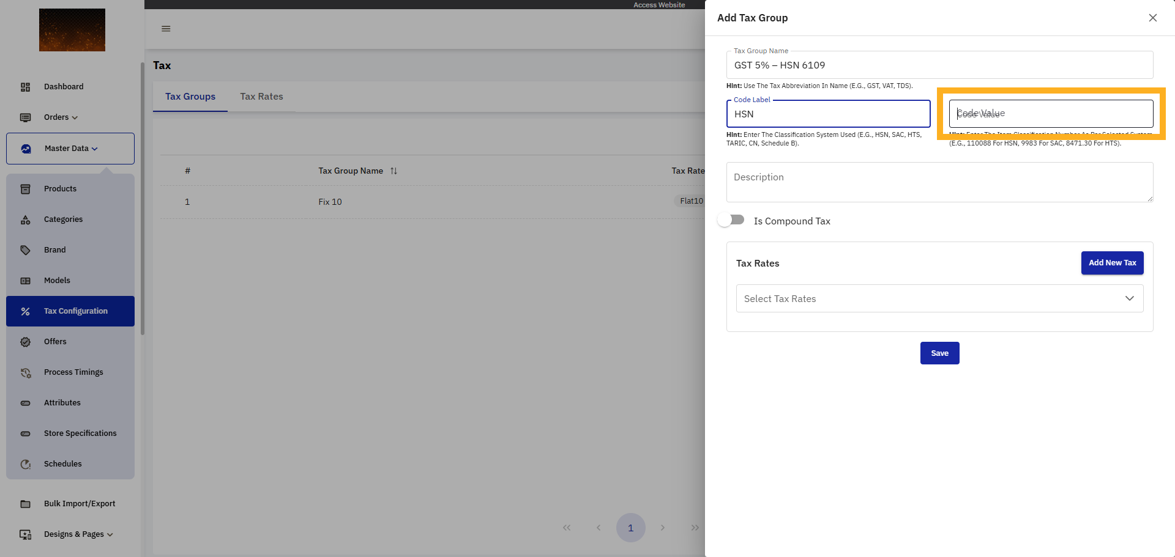The height and width of the screenshot is (557, 1175).
Task: Expand the Orders menu
Action: [x=61, y=117]
